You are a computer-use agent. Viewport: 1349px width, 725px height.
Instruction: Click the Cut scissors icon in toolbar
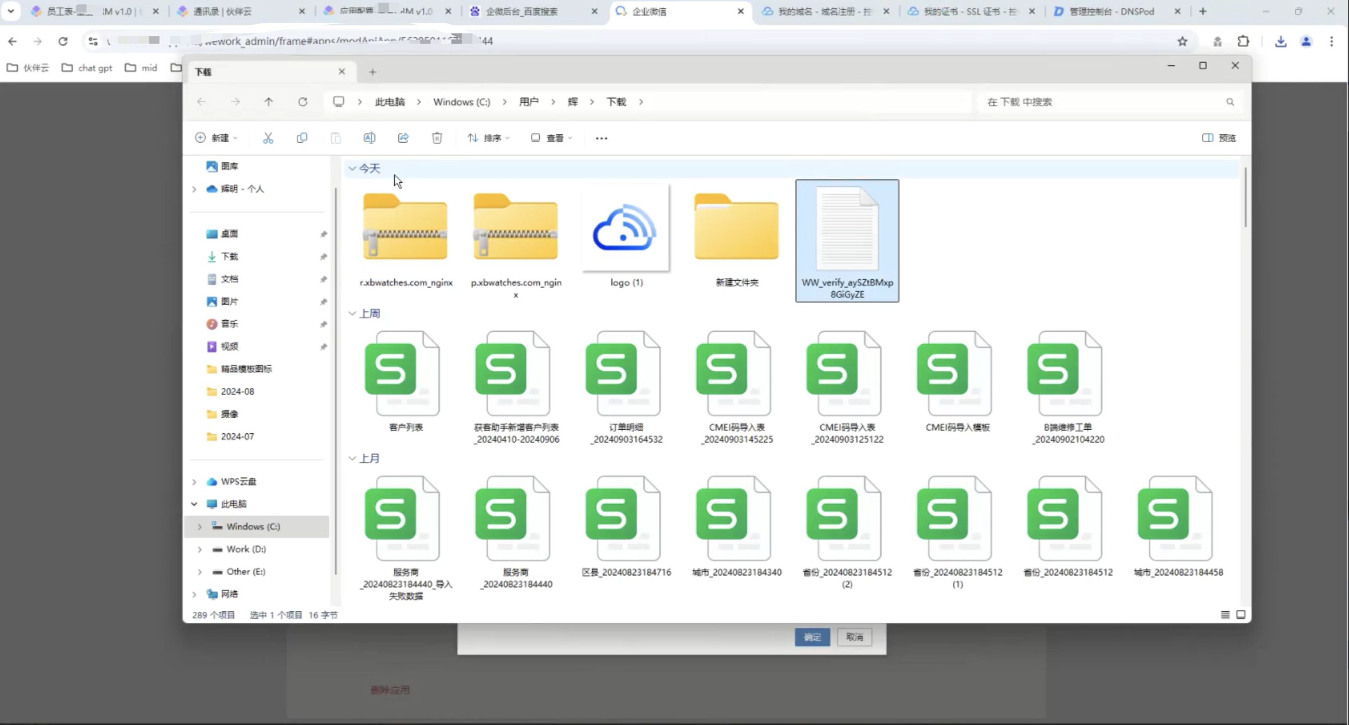[x=267, y=138]
